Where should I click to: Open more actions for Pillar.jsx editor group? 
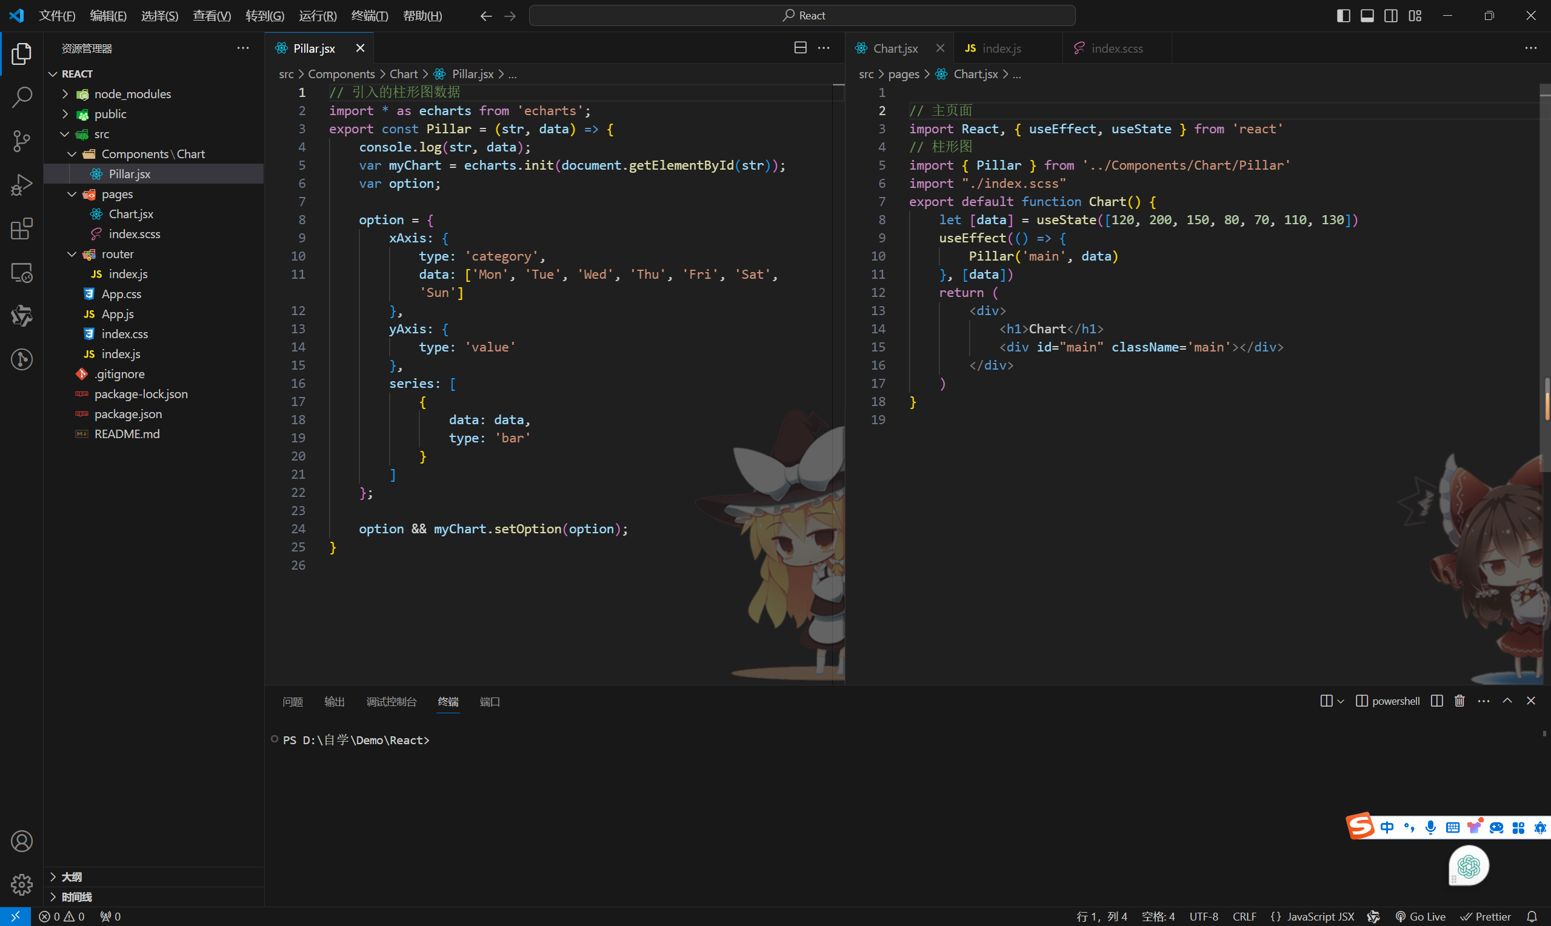pos(824,48)
